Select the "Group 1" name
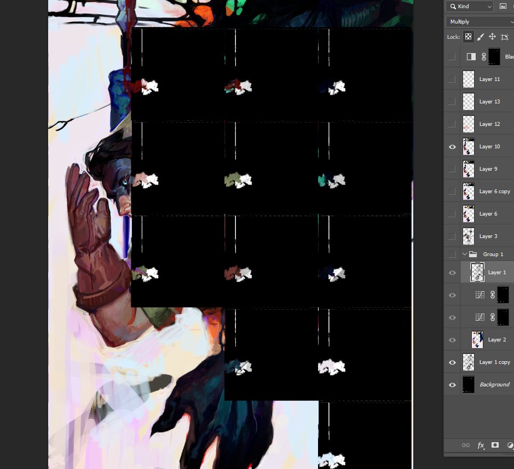Image resolution: width=514 pixels, height=469 pixels. [493, 254]
